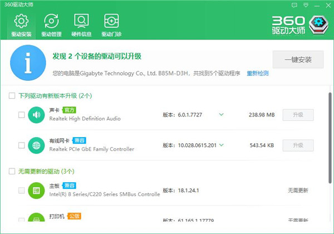This screenshot has height=234, width=334.
Task: Click the 360驱动大师 logo gear cube
Action: click(x=318, y=25)
